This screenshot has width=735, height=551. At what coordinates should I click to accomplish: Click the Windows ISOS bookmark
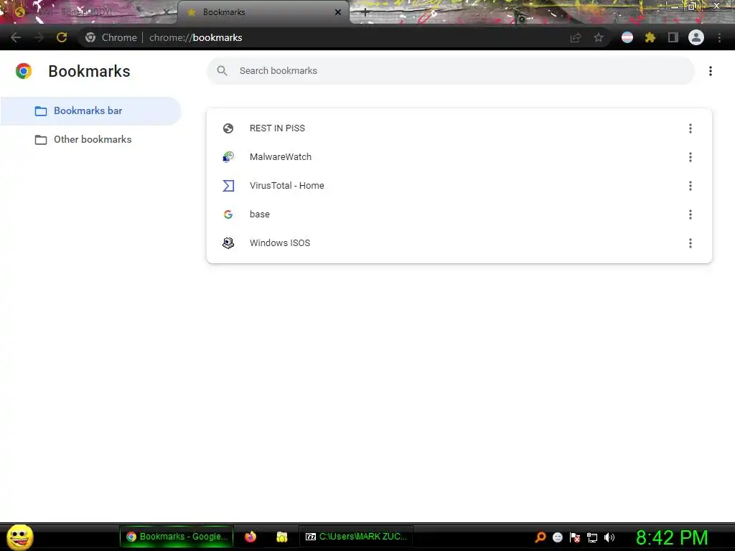[459, 242]
